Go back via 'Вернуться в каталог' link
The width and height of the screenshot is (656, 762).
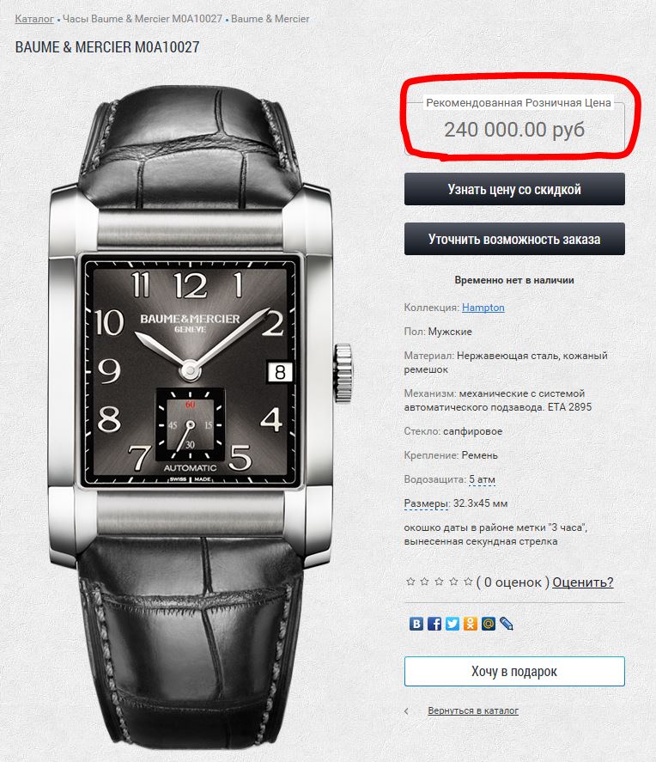tap(473, 710)
